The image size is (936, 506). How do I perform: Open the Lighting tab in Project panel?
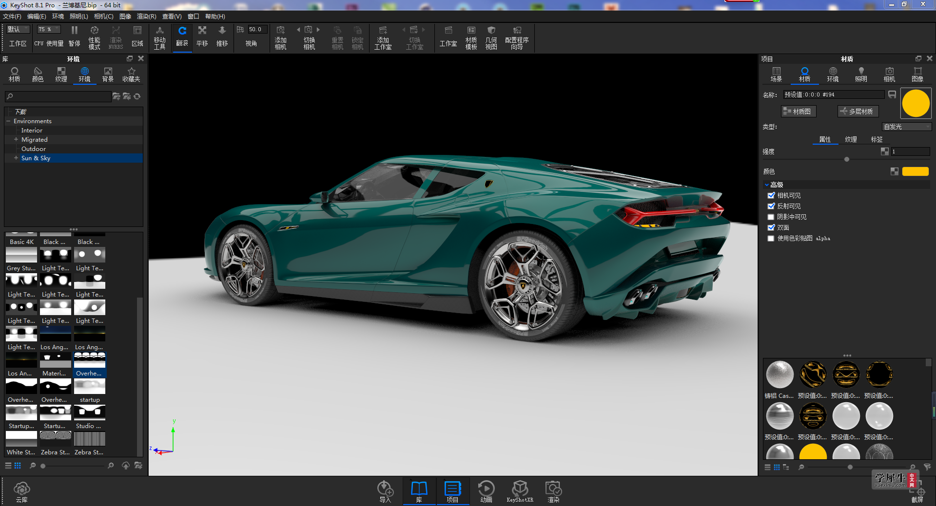pyautogui.click(x=861, y=75)
